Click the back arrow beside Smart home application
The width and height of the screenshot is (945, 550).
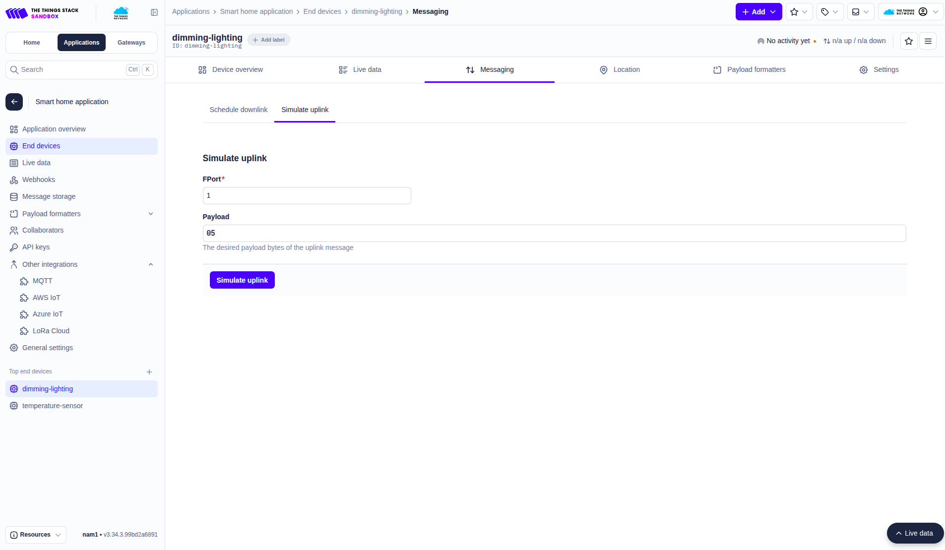tap(14, 102)
